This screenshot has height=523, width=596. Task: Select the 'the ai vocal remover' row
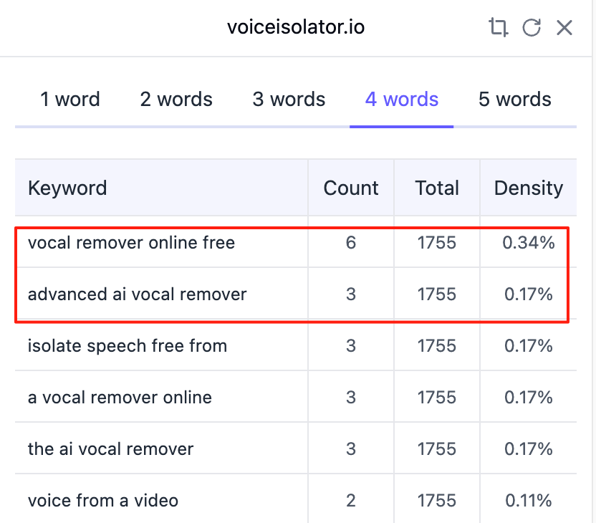click(110, 449)
